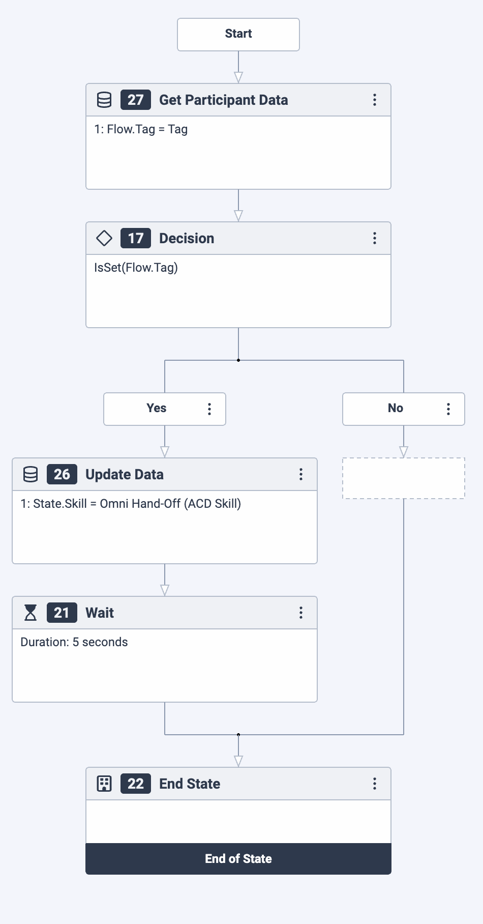Click the database icon on Get Participant Data
The image size is (483, 924).
104,100
